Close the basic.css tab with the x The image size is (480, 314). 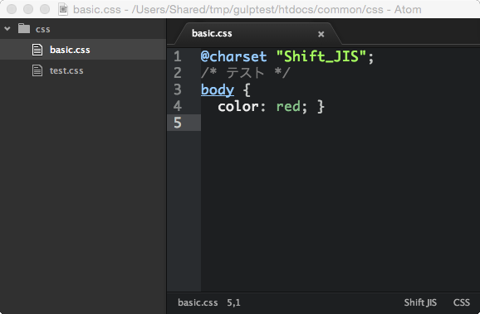321,34
